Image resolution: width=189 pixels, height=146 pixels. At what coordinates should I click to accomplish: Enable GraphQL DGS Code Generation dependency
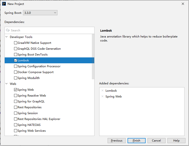15,49
